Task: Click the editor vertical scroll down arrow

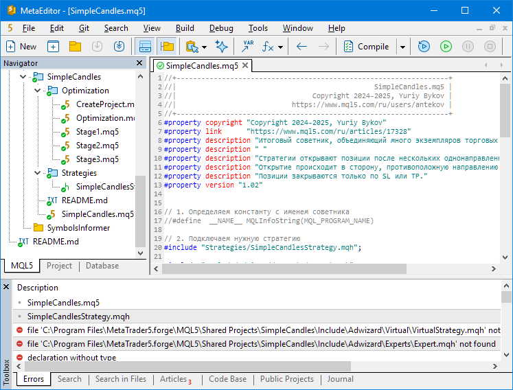Action: (505, 257)
